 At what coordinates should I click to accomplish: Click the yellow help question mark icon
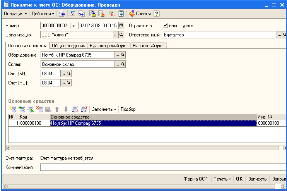coord(157,14)
